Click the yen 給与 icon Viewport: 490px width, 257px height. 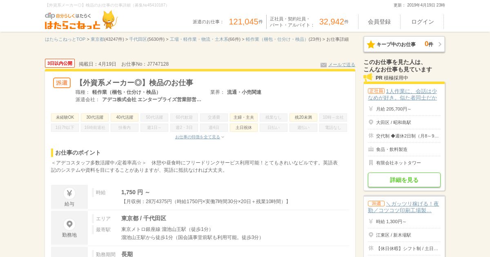click(x=69, y=193)
